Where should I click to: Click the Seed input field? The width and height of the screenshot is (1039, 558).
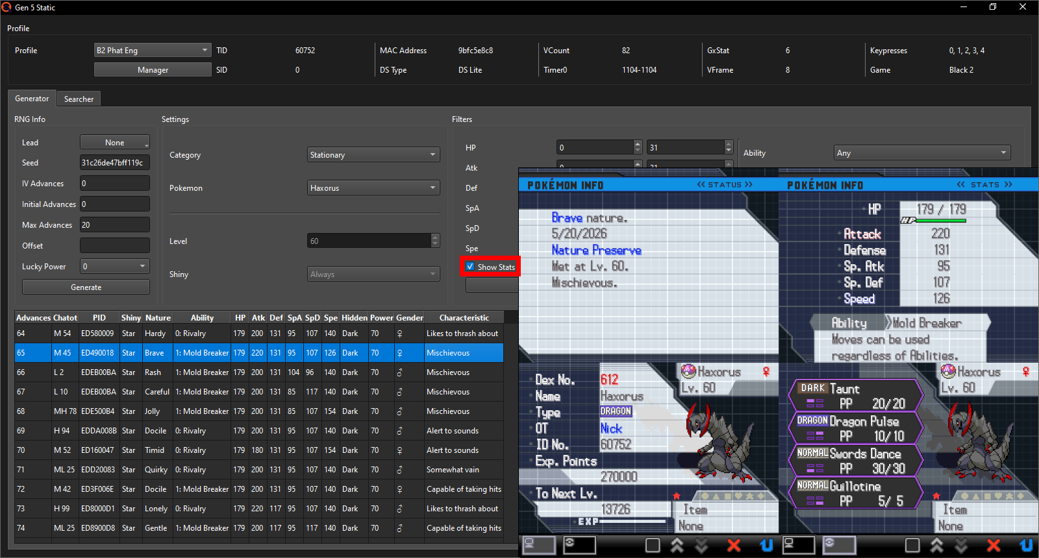click(115, 162)
